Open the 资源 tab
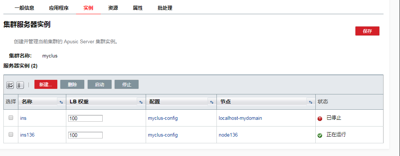Viewport: 400px width, 156px height. [x=113, y=8]
